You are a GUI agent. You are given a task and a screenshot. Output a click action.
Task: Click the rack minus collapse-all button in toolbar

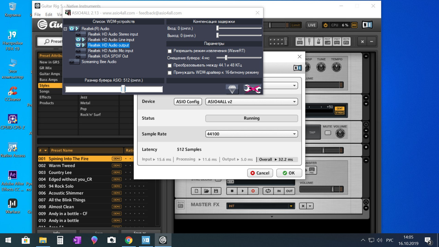pyautogui.click(x=371, y=42)
